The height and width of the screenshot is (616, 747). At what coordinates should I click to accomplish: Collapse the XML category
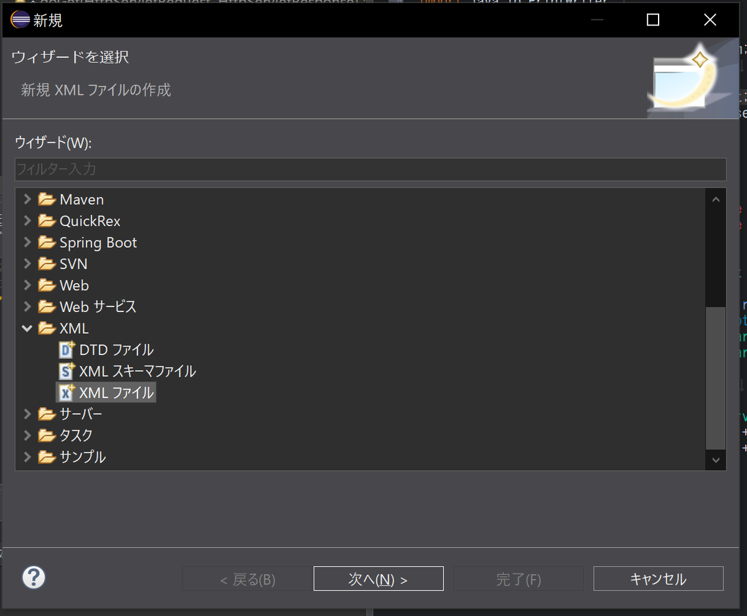(27, 328)
